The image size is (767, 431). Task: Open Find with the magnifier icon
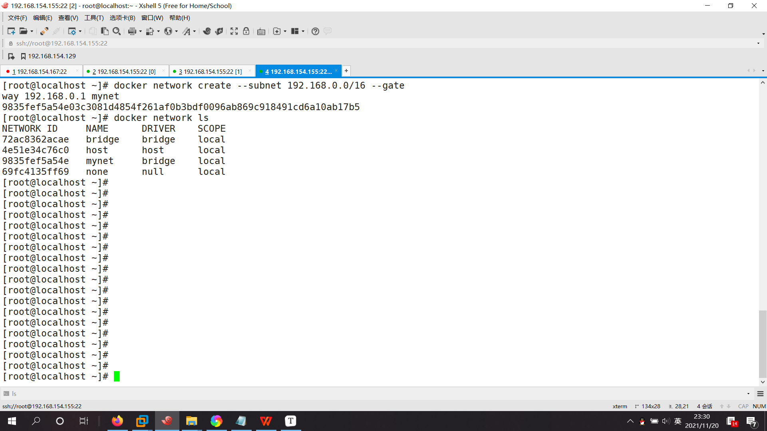(x=117, y=31)
